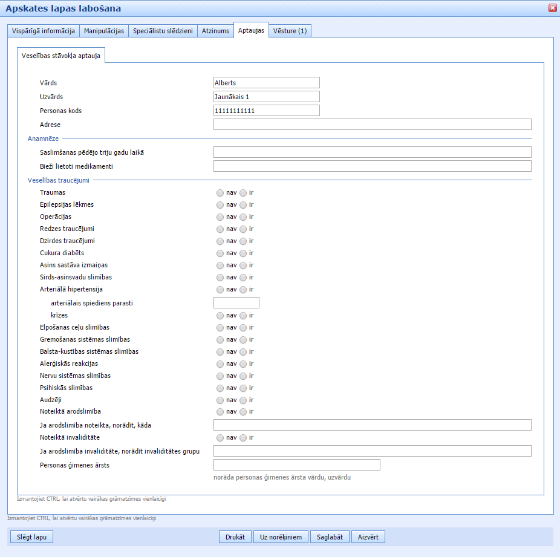
Task: Click the arteriālais spiediens parasti field
Action: pos(236,303)
